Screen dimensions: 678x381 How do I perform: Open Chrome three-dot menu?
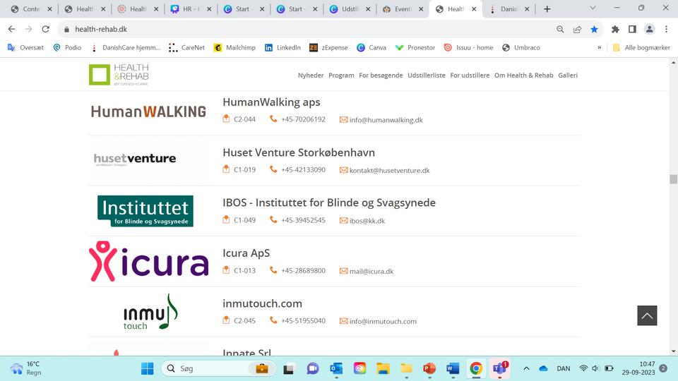[x=666, y=29]
